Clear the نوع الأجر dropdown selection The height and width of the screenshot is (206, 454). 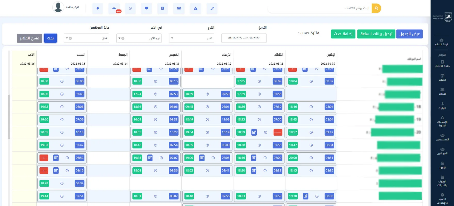pos(123,38)
